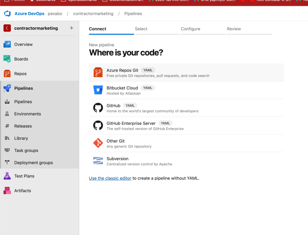Click the Artifacts icon
The image size is (308, 235).
[7, 191]
